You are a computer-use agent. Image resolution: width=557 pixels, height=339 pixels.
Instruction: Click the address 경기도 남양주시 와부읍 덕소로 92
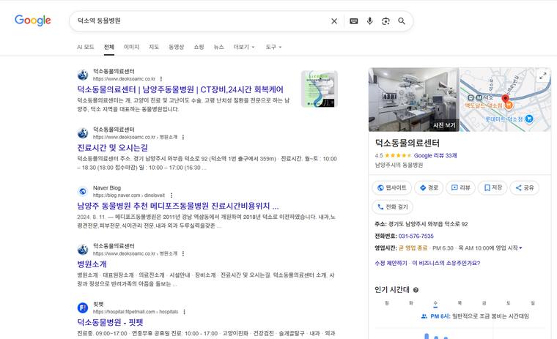(x=428, y=224)
